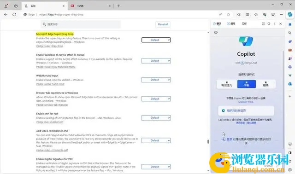Select the Precise conversation style
Viewport: 295px width, 174px height.
point(265,84)
